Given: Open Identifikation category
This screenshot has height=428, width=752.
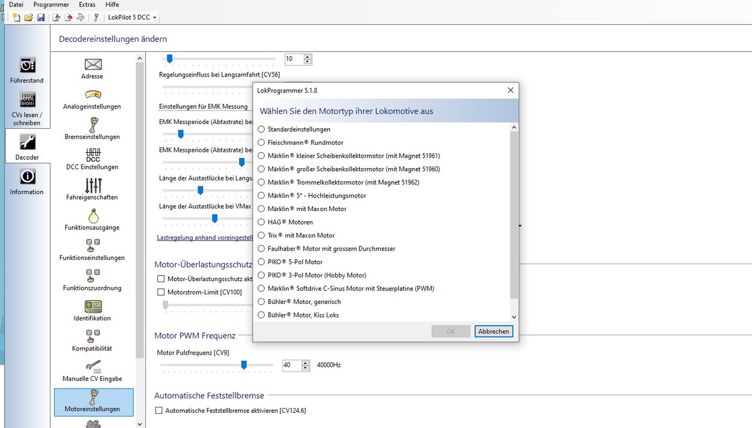Looking at the screenshot, I should point(92,311).
